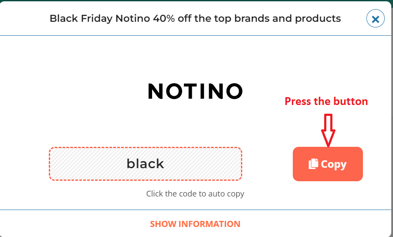Screen dimensions: 393x237
Task: Click the blue X inside the circle
Action: point(375,19)
